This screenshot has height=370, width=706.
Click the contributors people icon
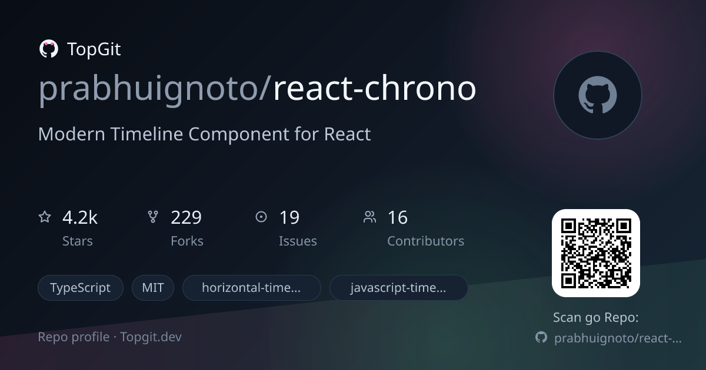[x=369, y=217]
